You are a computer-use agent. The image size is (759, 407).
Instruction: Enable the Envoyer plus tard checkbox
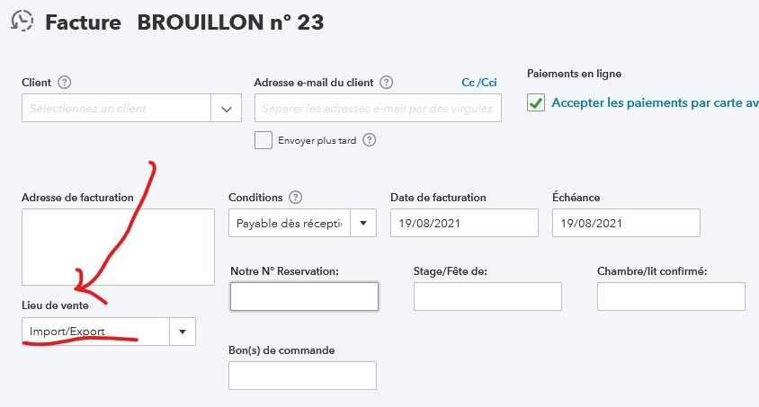(263, 140)
